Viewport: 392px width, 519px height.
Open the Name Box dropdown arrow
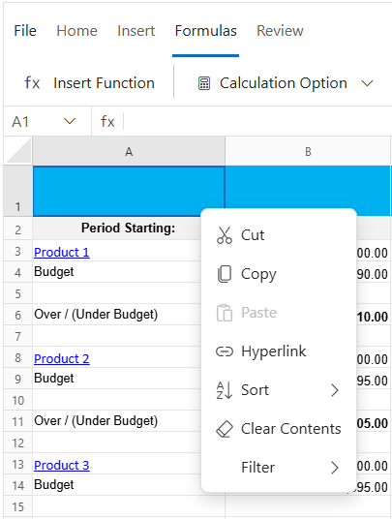[x=70, y=121]
